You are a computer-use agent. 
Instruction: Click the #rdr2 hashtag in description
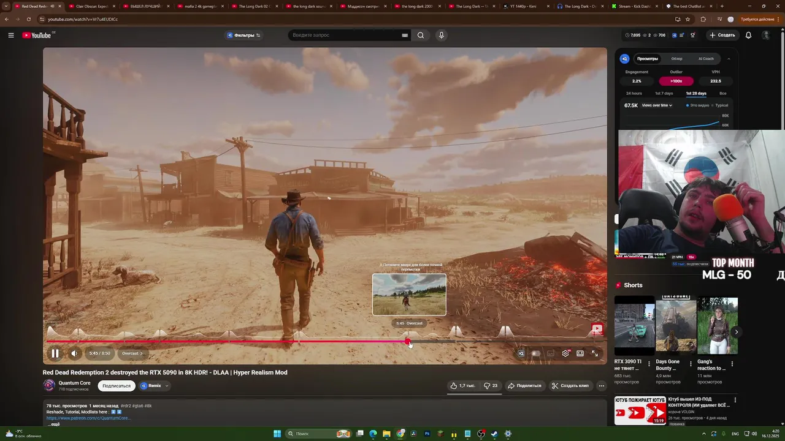tap(126, 405)
